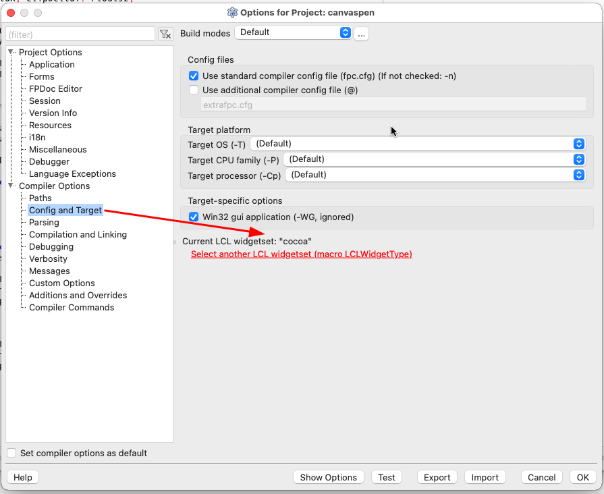Screen dimensions: 604x494
Task: Open the FPDoc Editor page
Action: pos(55,88)
